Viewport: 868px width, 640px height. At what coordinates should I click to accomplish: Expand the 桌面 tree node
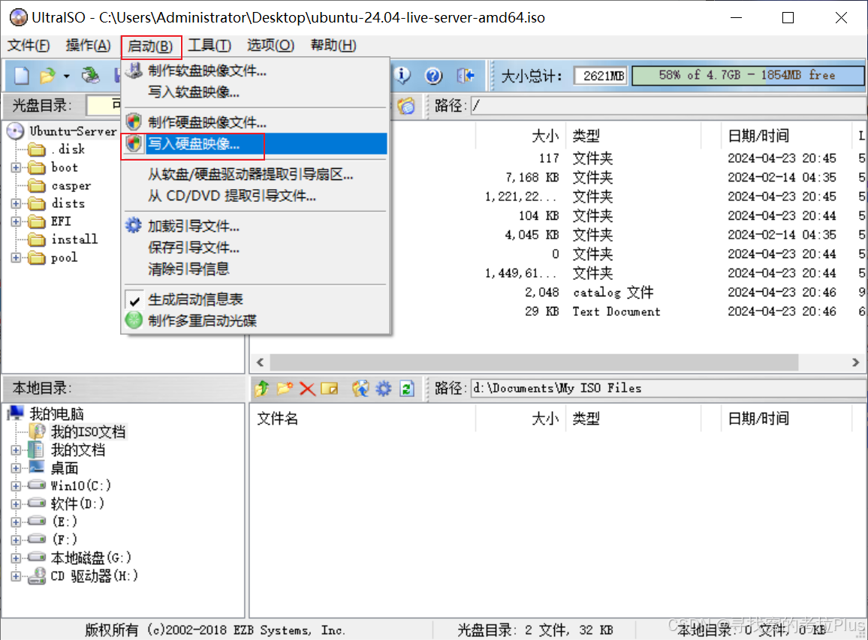coord(16,468)
